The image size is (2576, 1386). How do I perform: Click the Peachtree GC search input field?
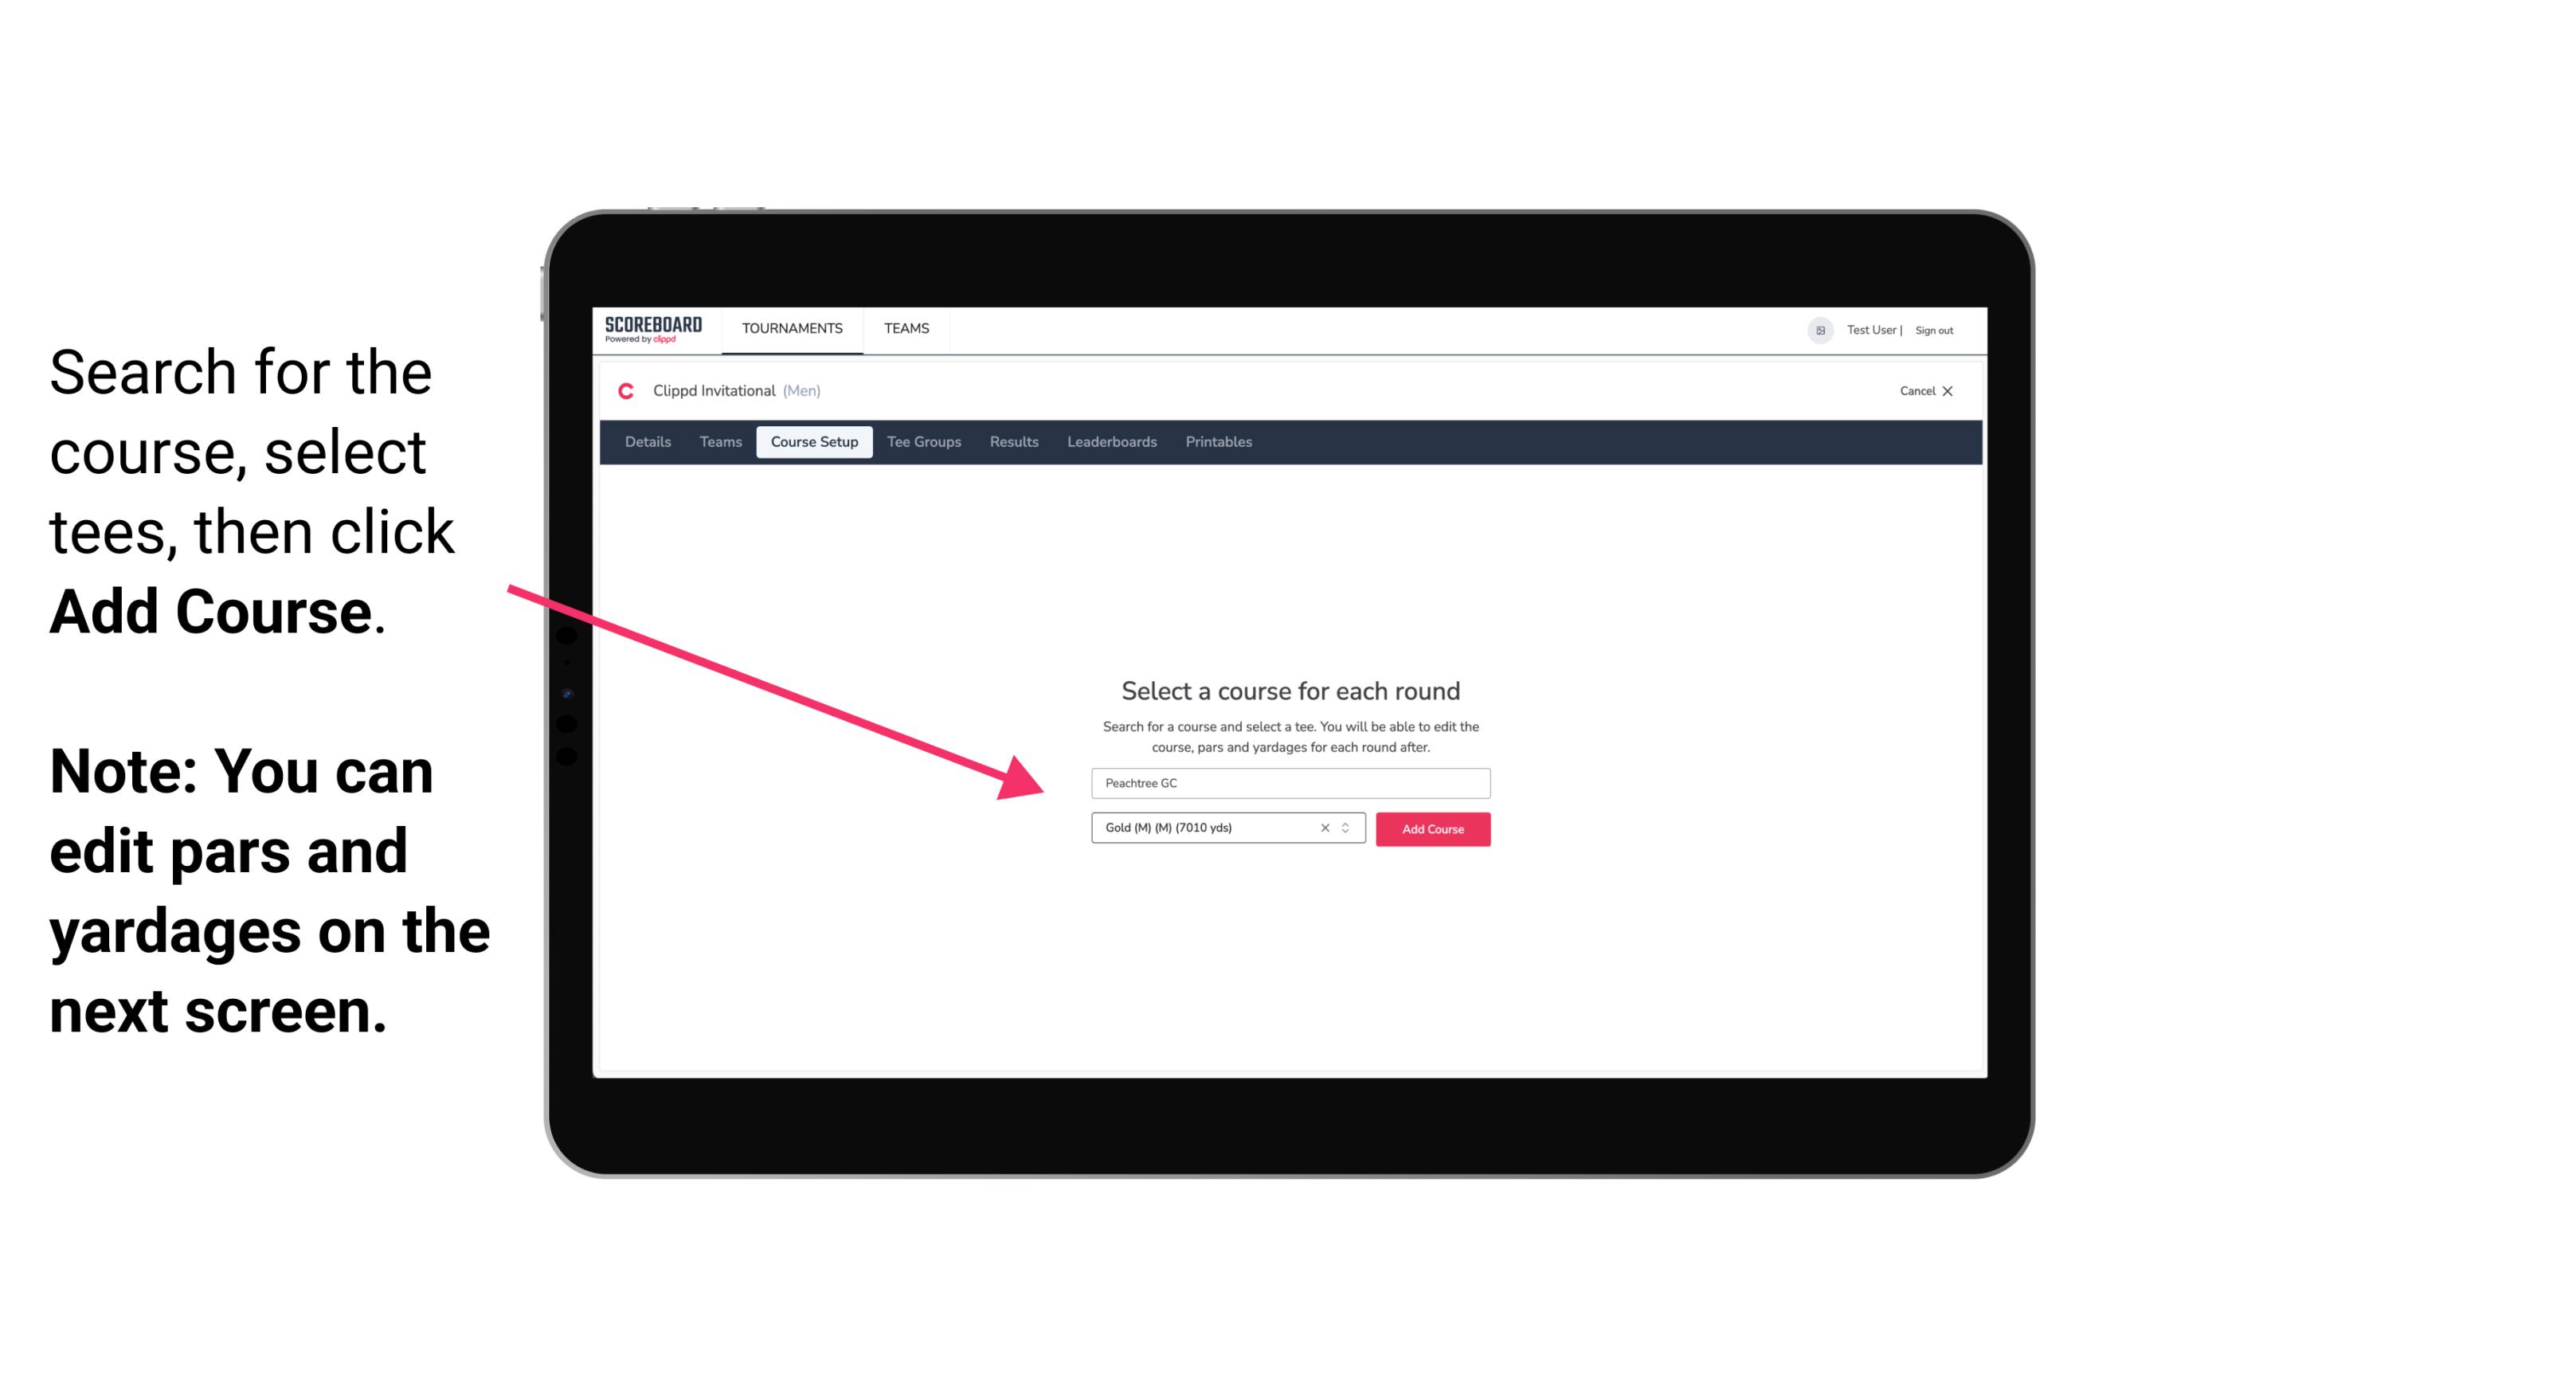[1286, 784]
